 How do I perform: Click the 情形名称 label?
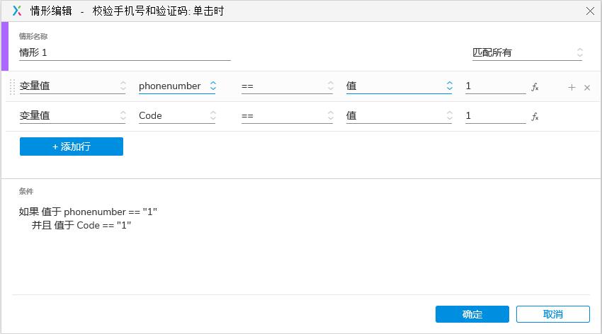(x=33, y=36)
